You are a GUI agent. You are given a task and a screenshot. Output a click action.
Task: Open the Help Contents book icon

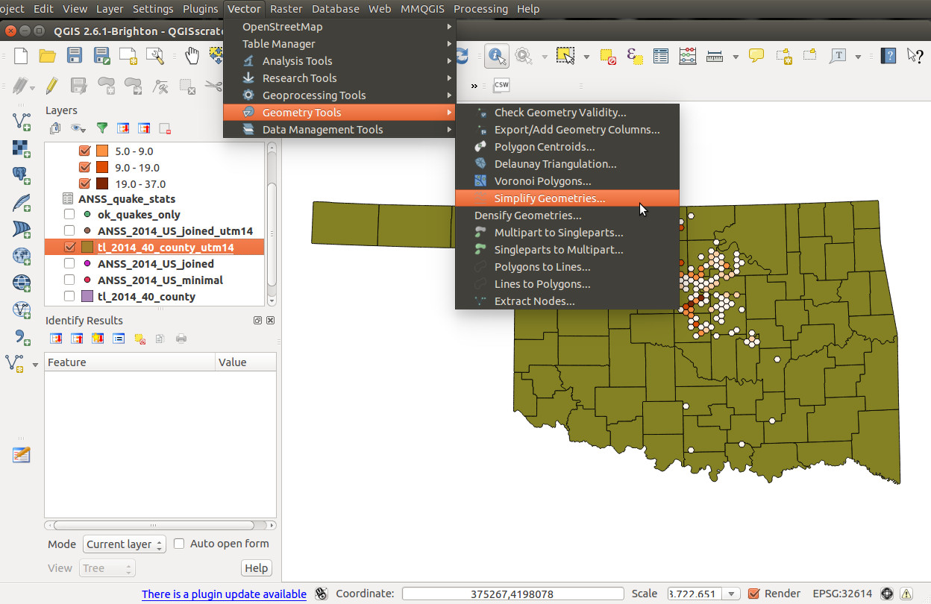tap(888, 56)
